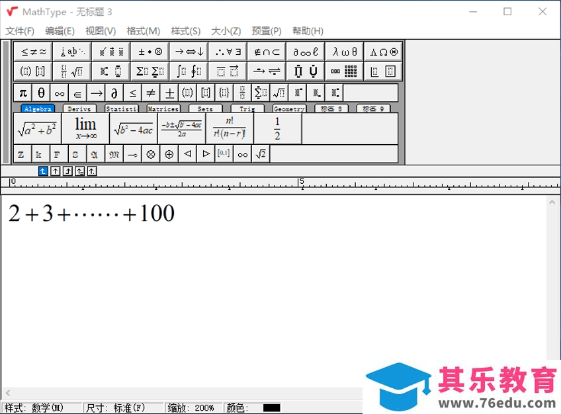Open the 编辑(E) menu
Image resolution: width=561 pixels, height=414 pixels.
click(60, 31)
